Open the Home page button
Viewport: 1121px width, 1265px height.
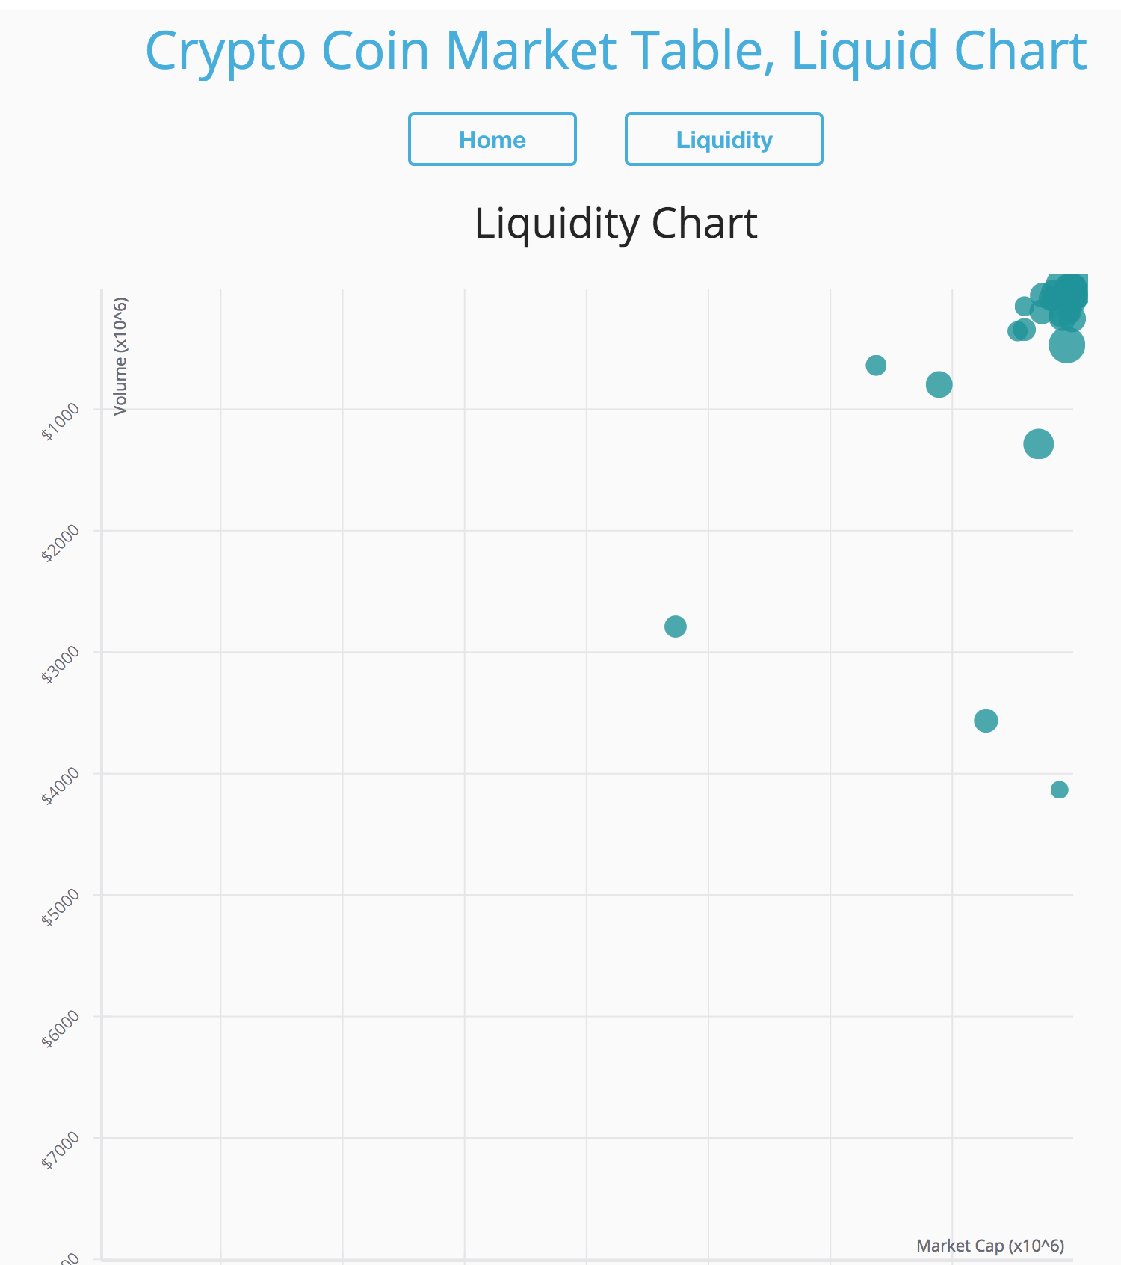pos(492,139)
